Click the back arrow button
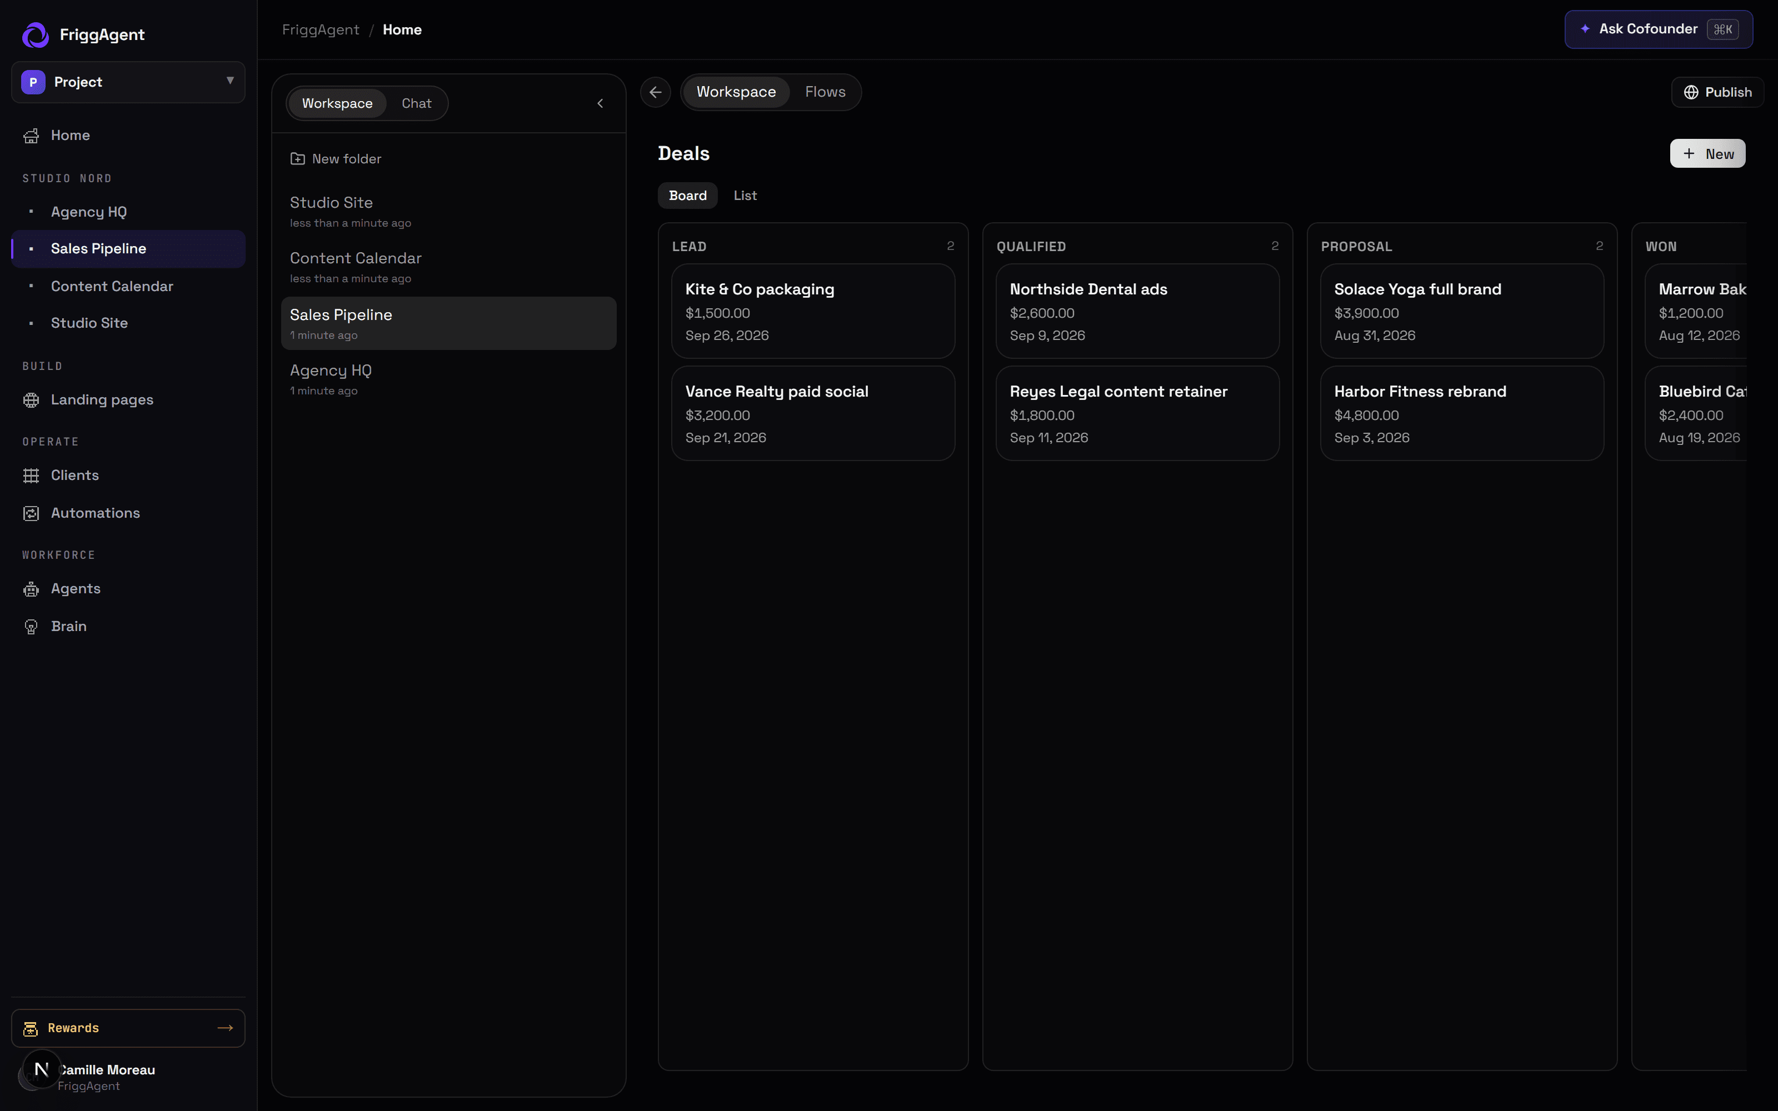The width and height of the screenshot is (1778, 1111). (x=656, y=93)
